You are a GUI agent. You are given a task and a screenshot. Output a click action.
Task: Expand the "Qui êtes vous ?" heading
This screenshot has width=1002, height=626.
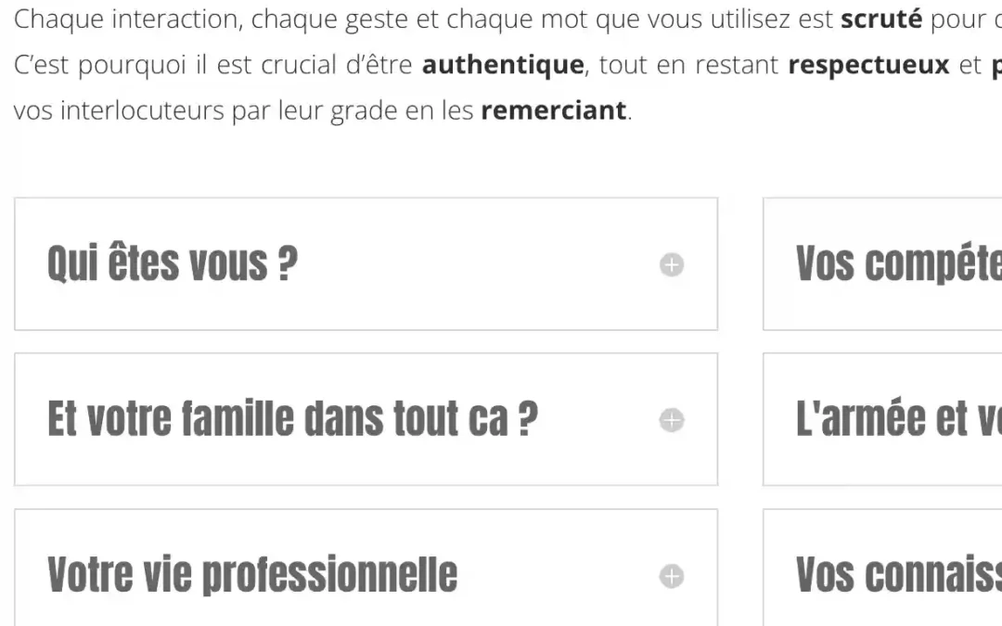tap(173, 264)
